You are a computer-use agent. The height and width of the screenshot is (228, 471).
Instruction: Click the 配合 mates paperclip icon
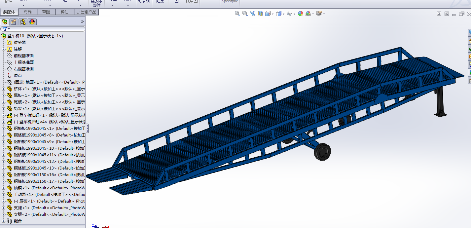pos(10,221)
